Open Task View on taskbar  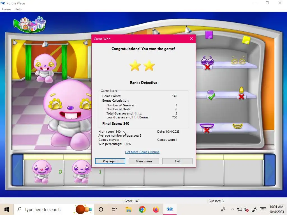pyautogui.click(x=114, y=209)
